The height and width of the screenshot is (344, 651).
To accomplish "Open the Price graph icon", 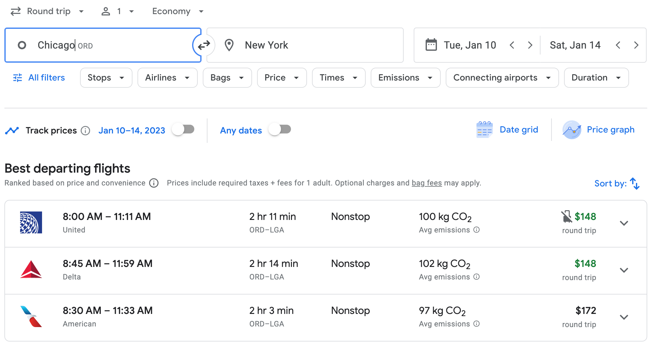I will click(571, 130).
